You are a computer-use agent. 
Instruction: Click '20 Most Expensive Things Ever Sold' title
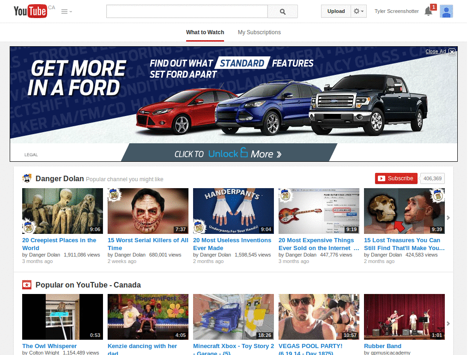(x=319, y=244)
